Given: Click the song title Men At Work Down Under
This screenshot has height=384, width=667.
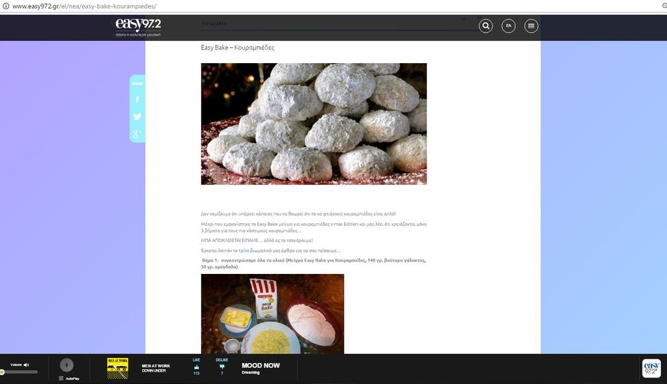Looking at the screenshot, I should click(x=156, y=368).
